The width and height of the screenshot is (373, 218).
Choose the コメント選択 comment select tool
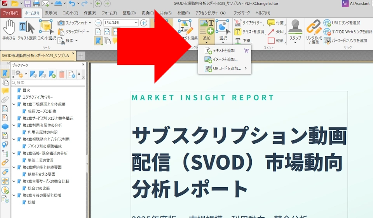(x=47, y=30)
